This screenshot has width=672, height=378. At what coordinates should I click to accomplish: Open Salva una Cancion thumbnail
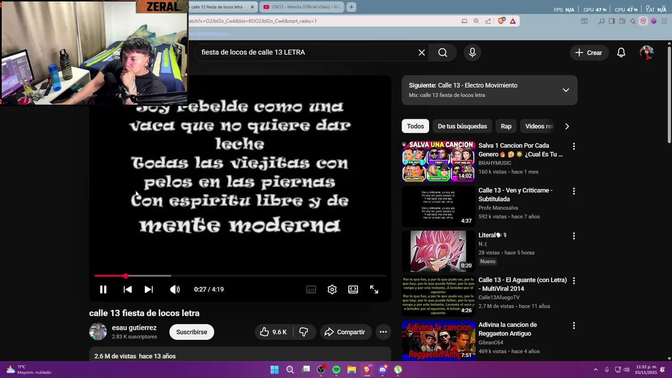[x=438, y=161]
